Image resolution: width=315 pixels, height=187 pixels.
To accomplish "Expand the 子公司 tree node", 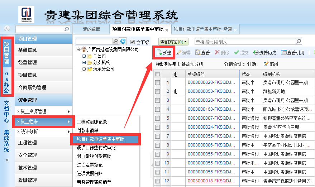I will pyautogui.click(x=84, y=56).
